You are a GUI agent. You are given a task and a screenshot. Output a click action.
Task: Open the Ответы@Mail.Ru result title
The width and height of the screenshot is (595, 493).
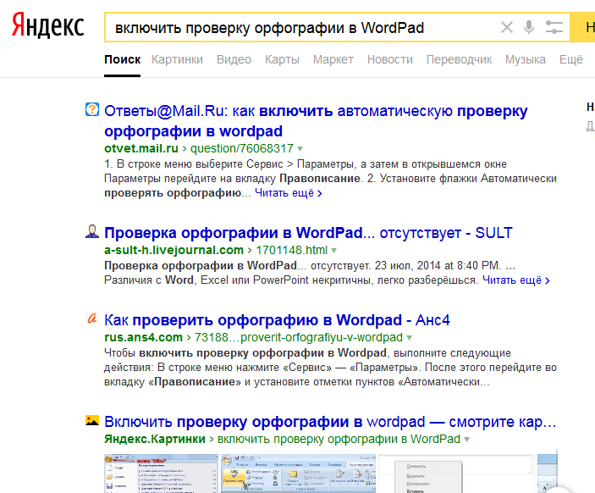[x=316, y=121]
